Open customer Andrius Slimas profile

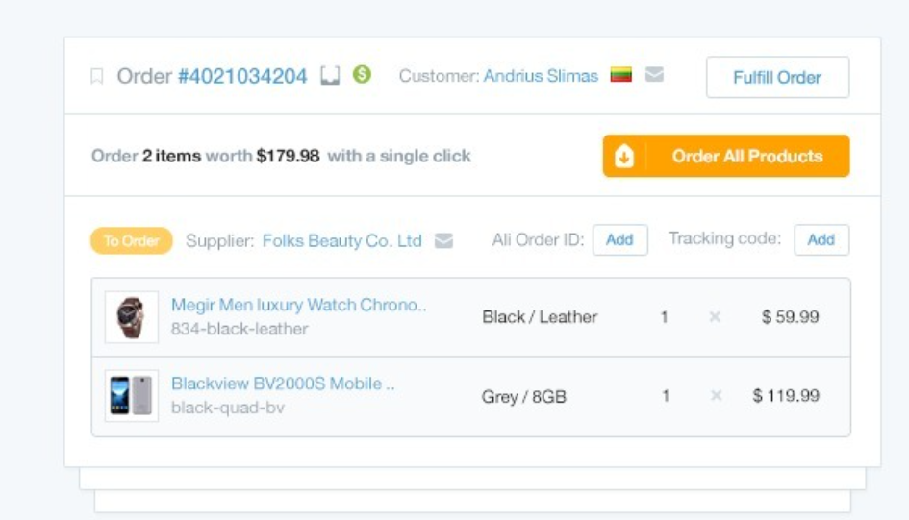click(541, 76)
